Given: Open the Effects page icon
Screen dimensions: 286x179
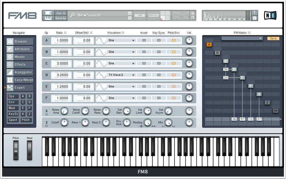Looking at the screenshot, I should point(10,64).
